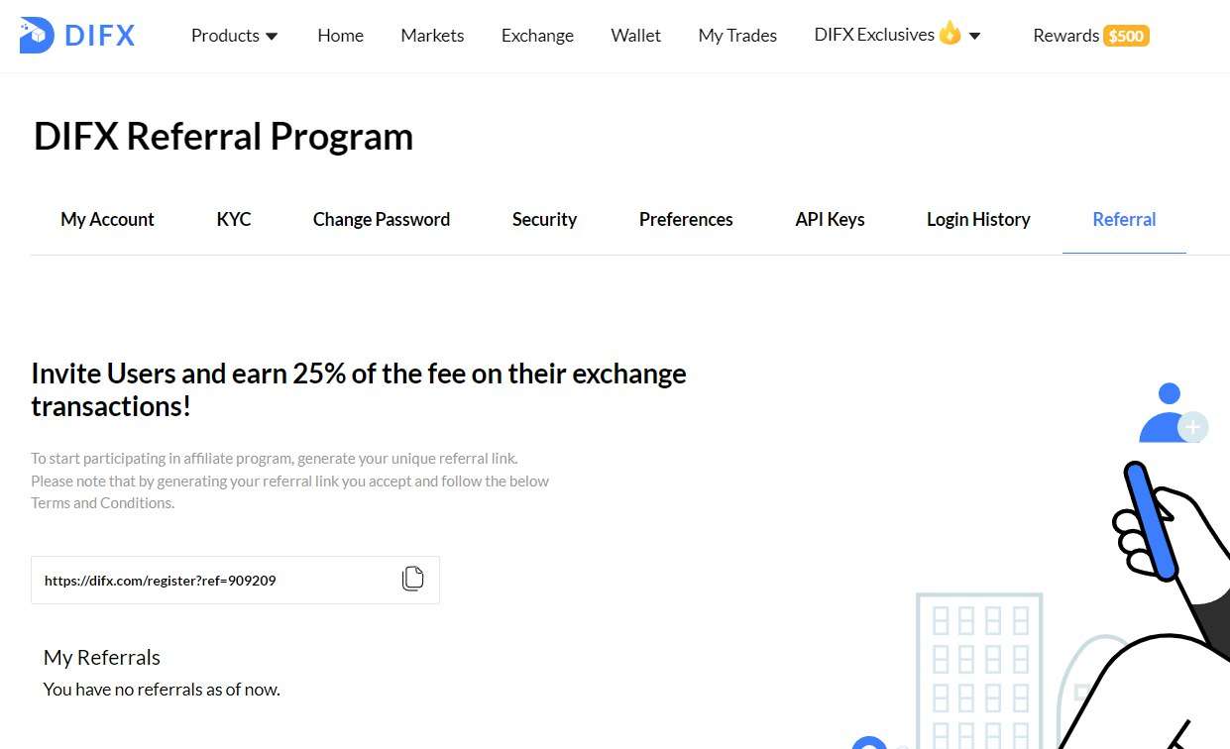Click the DIFX logo icon
Image resolution: width=1230 pixels, height=749 pixels.
coord(38,36)
